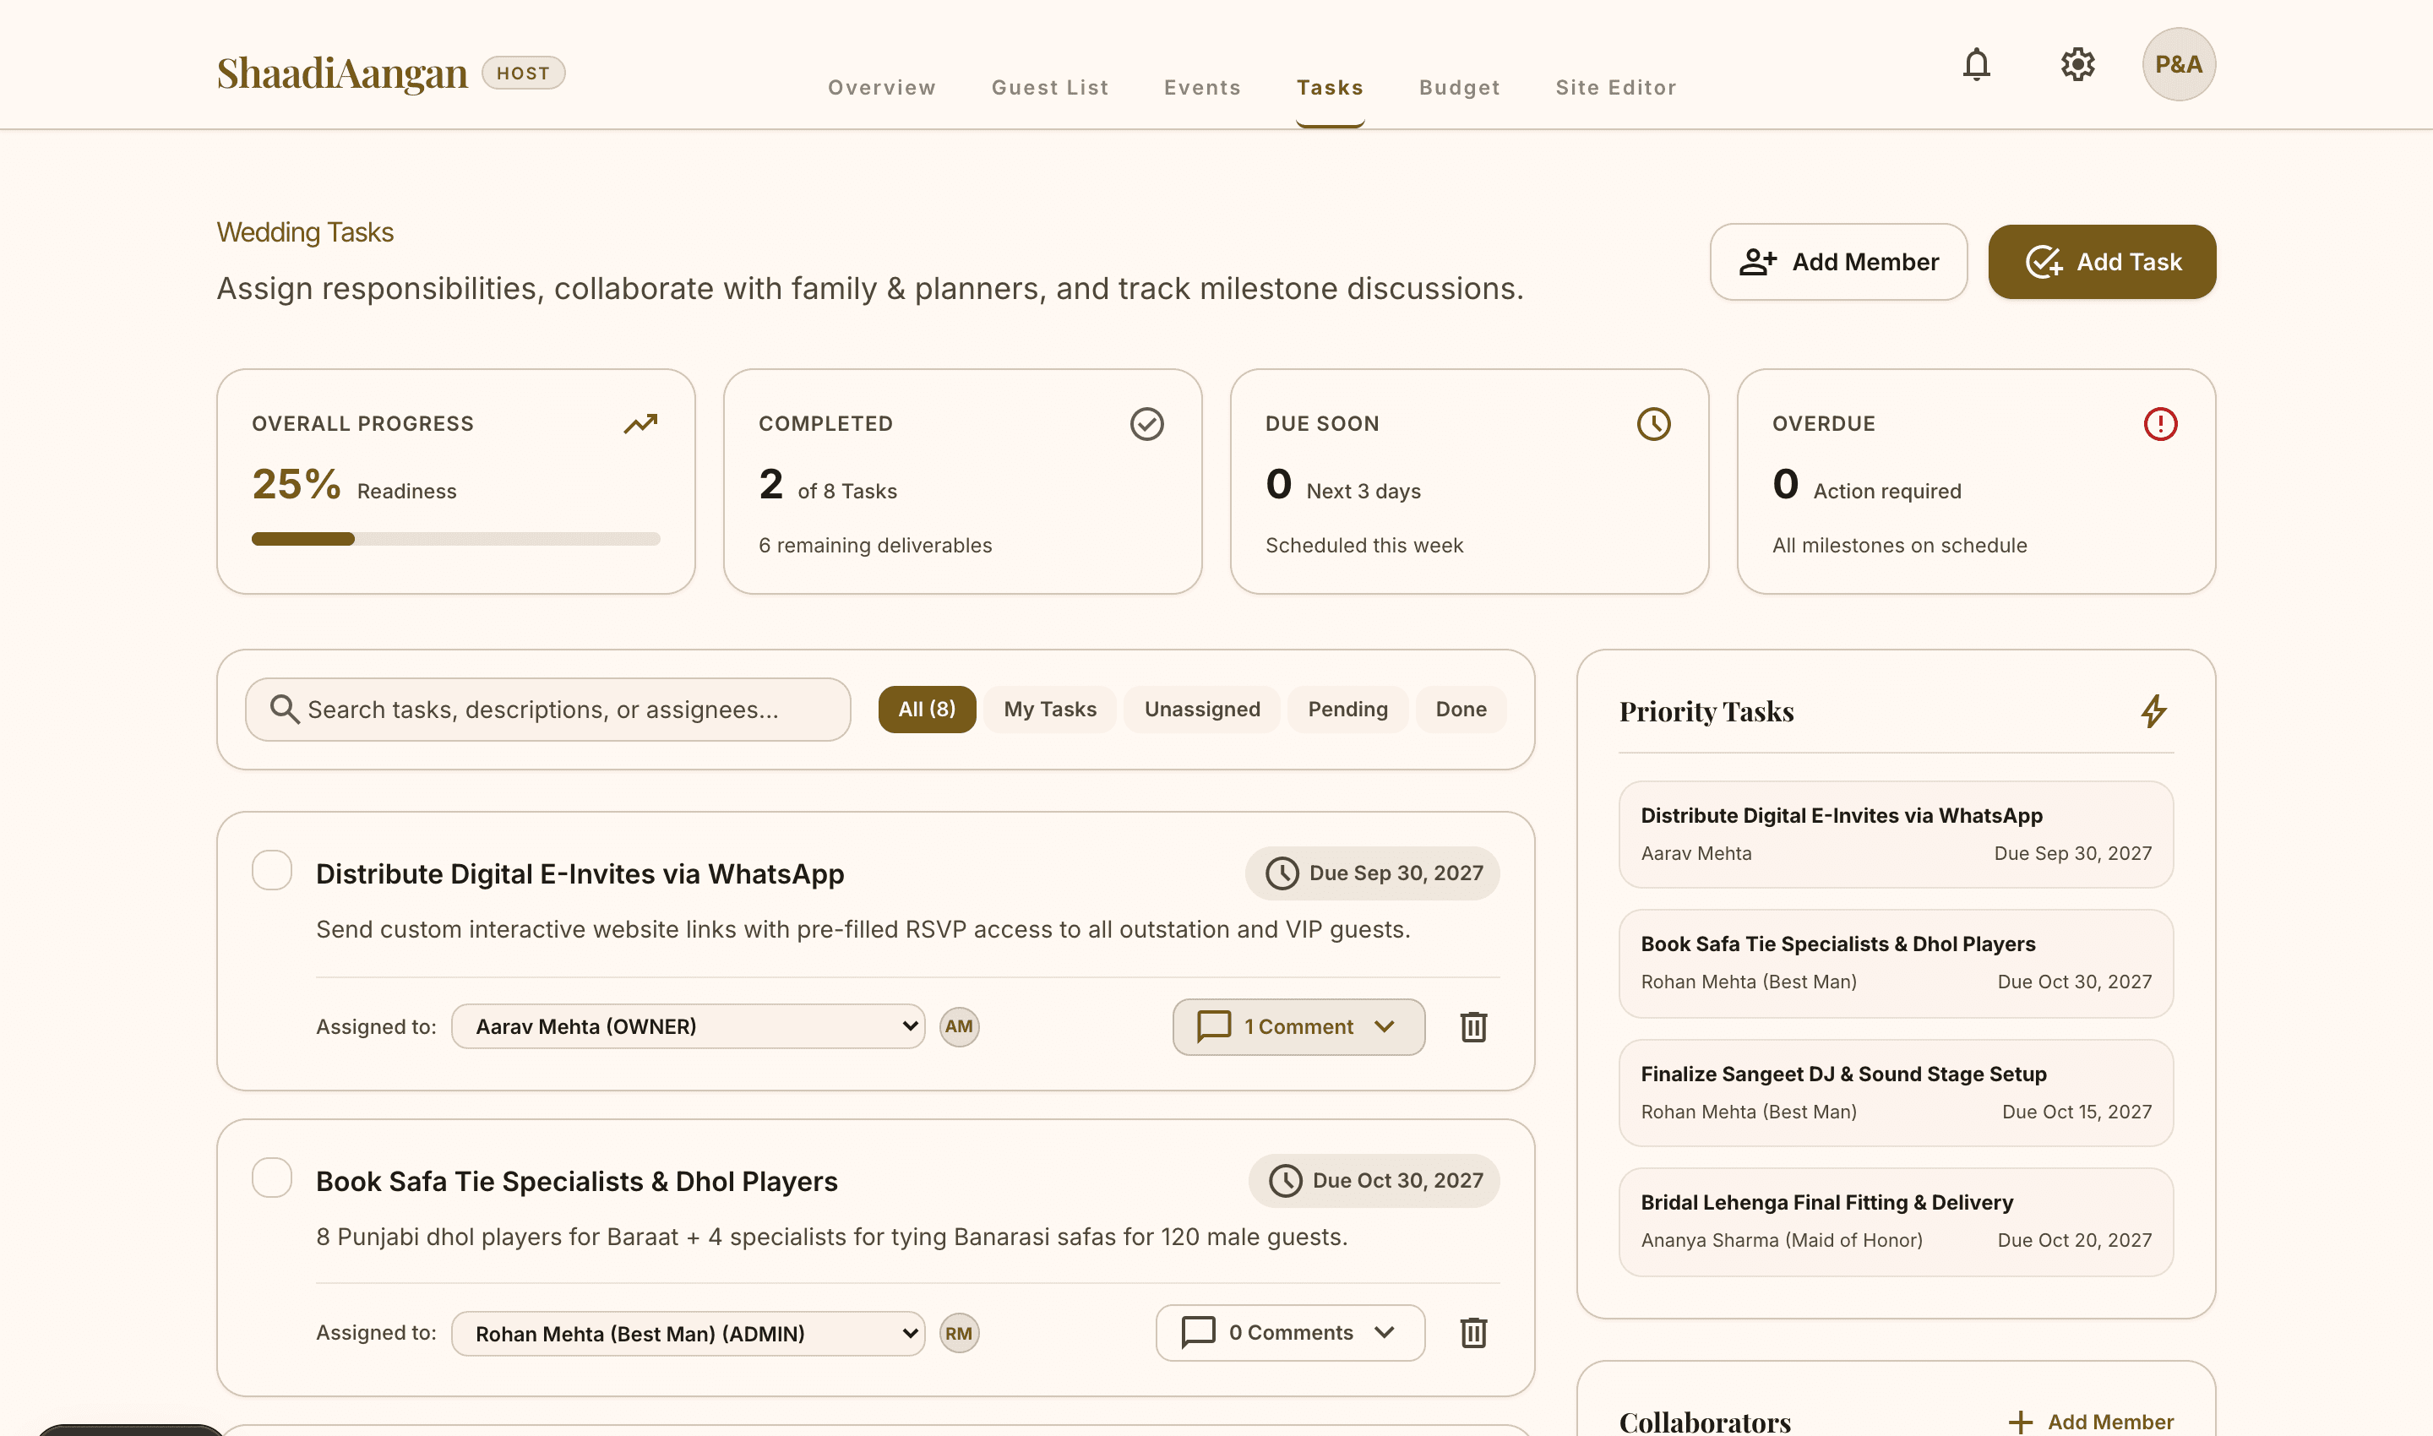This screenshot has width=2433, height=1436.
Task: Open priority task Distribute Digital E-Invites card
Action: tap(1896, 834)
